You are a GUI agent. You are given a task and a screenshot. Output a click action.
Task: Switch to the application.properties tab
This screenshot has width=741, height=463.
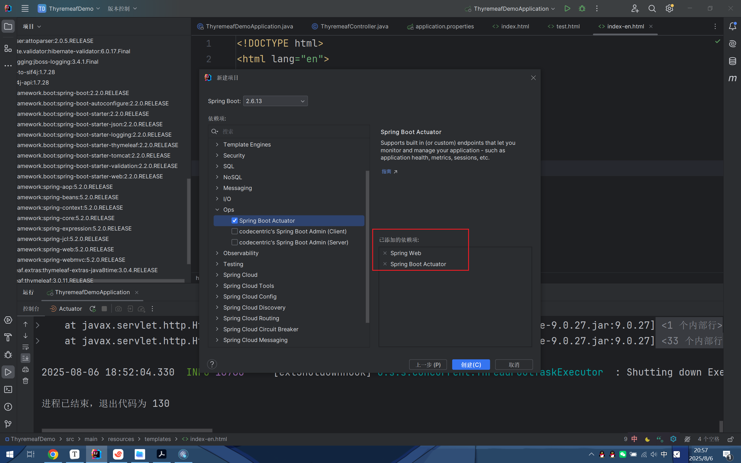tap(444, 26)
